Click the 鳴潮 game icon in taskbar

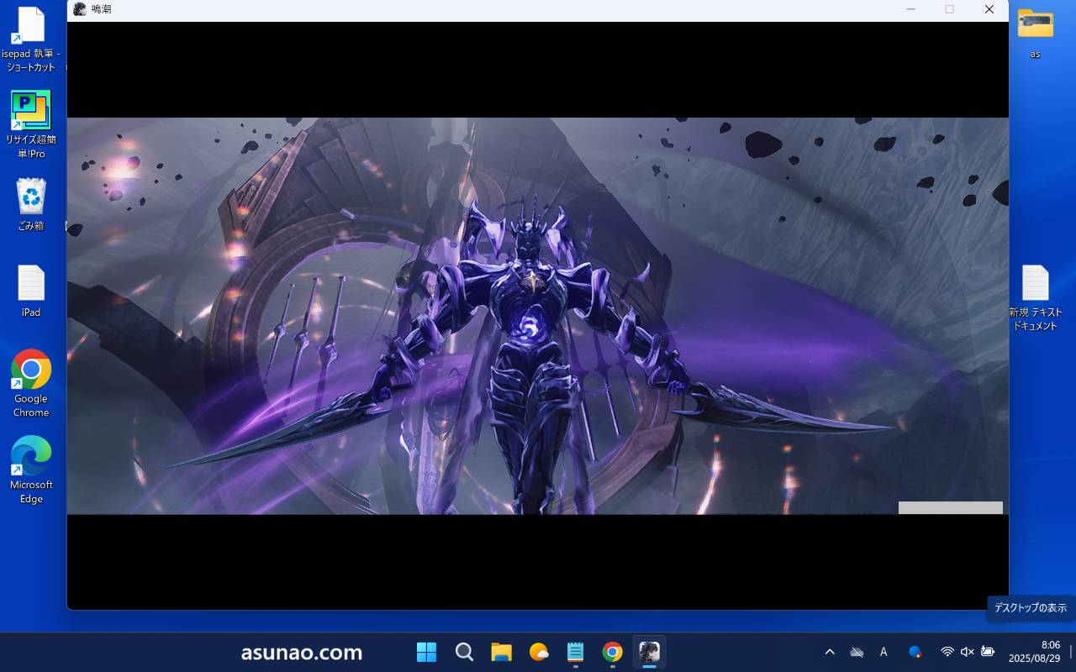click(649, 652)
